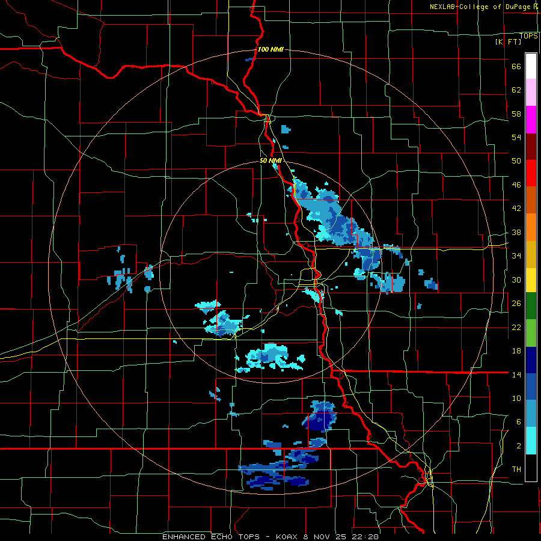Click the legend label 34
541x541 pixels.
[x=516, y=256]
